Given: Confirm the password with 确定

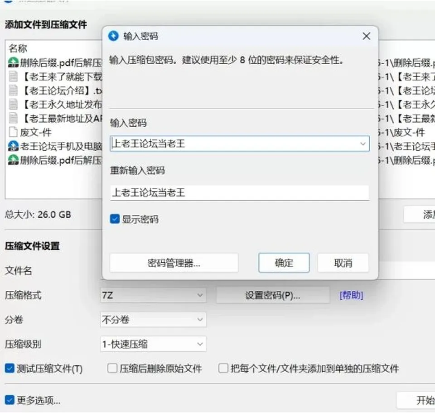Looking at the screenshot, I should click(284, 263).
